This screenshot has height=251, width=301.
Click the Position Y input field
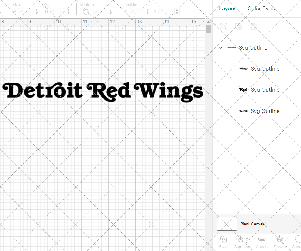pyautogui.click(x=167, y=12)
